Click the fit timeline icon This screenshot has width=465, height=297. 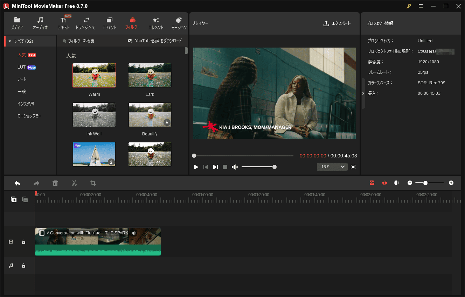tap(396, 183)
